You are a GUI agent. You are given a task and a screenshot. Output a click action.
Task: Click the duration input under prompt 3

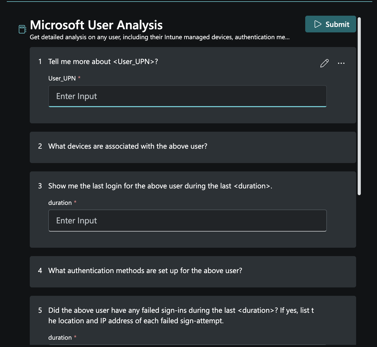tap(187, 221)
